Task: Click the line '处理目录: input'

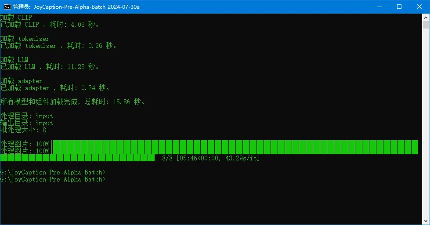Action: point(27,116)
